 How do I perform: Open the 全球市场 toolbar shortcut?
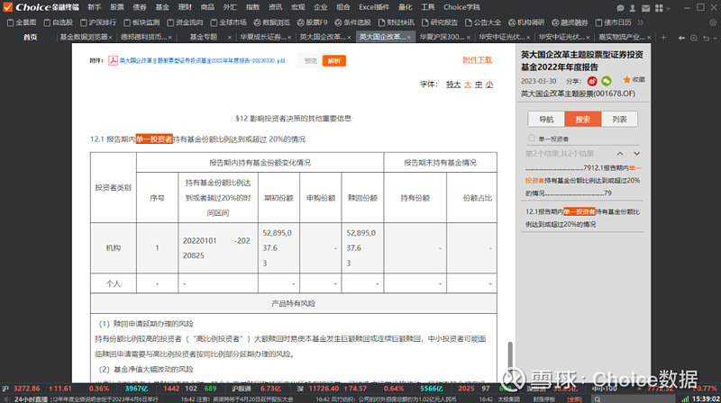pos(229,22)
